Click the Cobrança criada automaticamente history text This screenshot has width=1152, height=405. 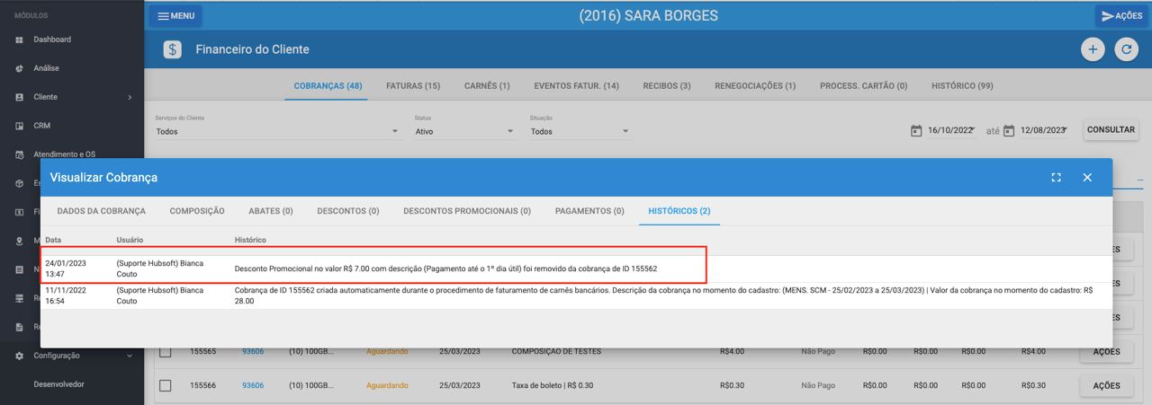(664, 295)
